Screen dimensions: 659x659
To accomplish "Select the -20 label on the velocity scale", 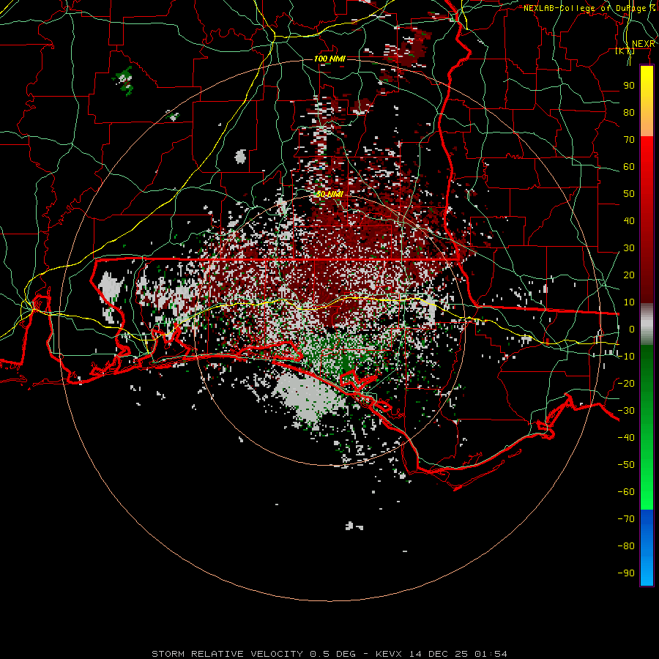I will click(x=626, y=384).
